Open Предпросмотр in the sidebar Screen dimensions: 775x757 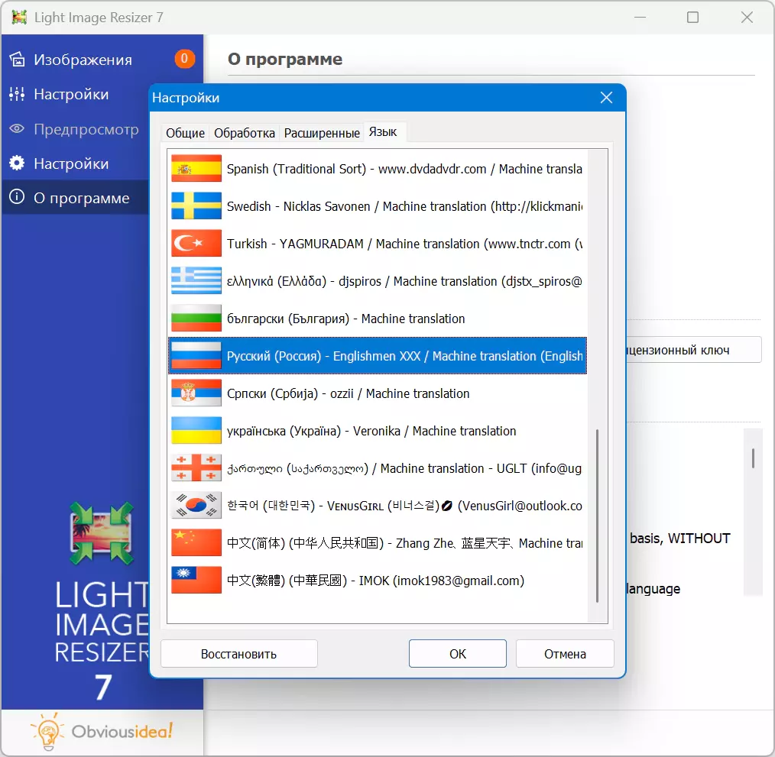tap(75, 129)
